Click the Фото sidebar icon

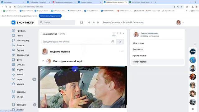[x=13, y=59]
